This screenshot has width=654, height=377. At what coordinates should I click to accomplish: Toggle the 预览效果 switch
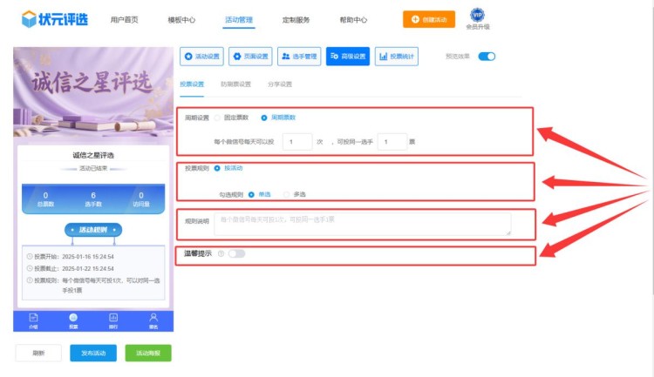pyautogui.click(x=487, y=57)
